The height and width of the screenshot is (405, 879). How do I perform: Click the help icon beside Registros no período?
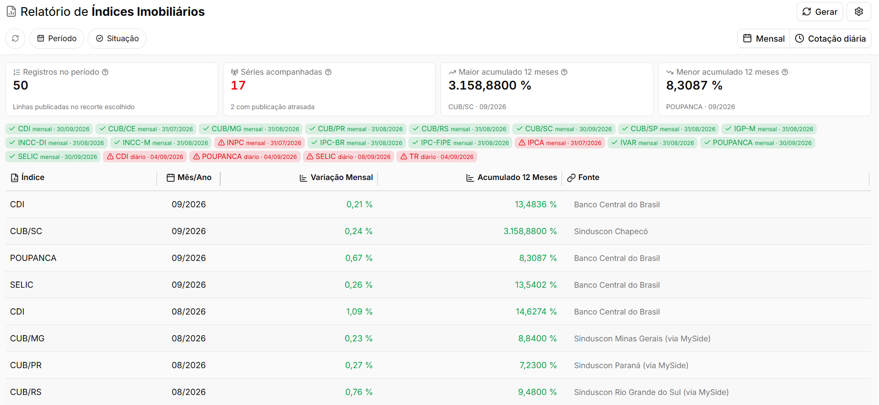[x=105, y=72]
